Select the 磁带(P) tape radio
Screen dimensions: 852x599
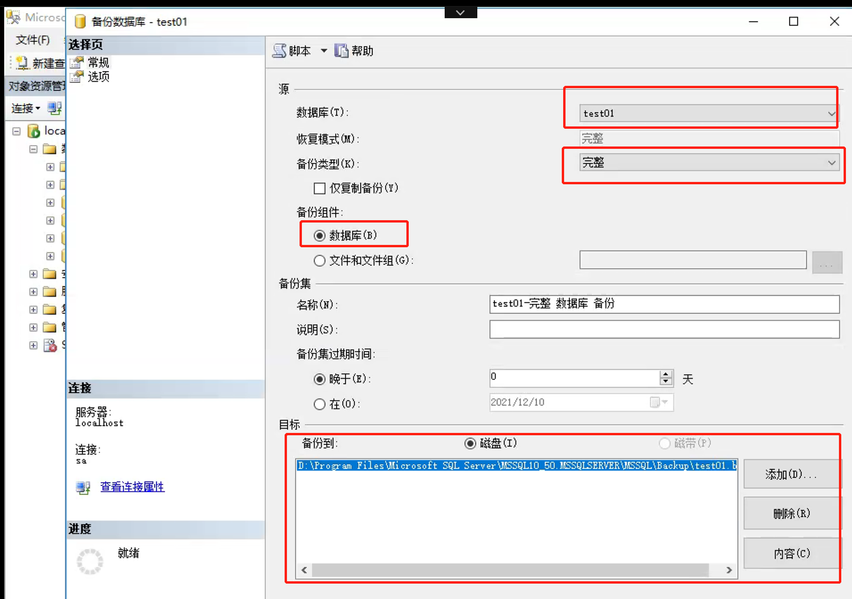664,443
